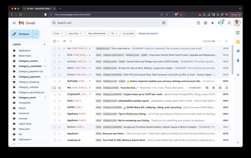Open the select dropdown arrow beside checkbox
251x158 pixels.
click(58, 41)
